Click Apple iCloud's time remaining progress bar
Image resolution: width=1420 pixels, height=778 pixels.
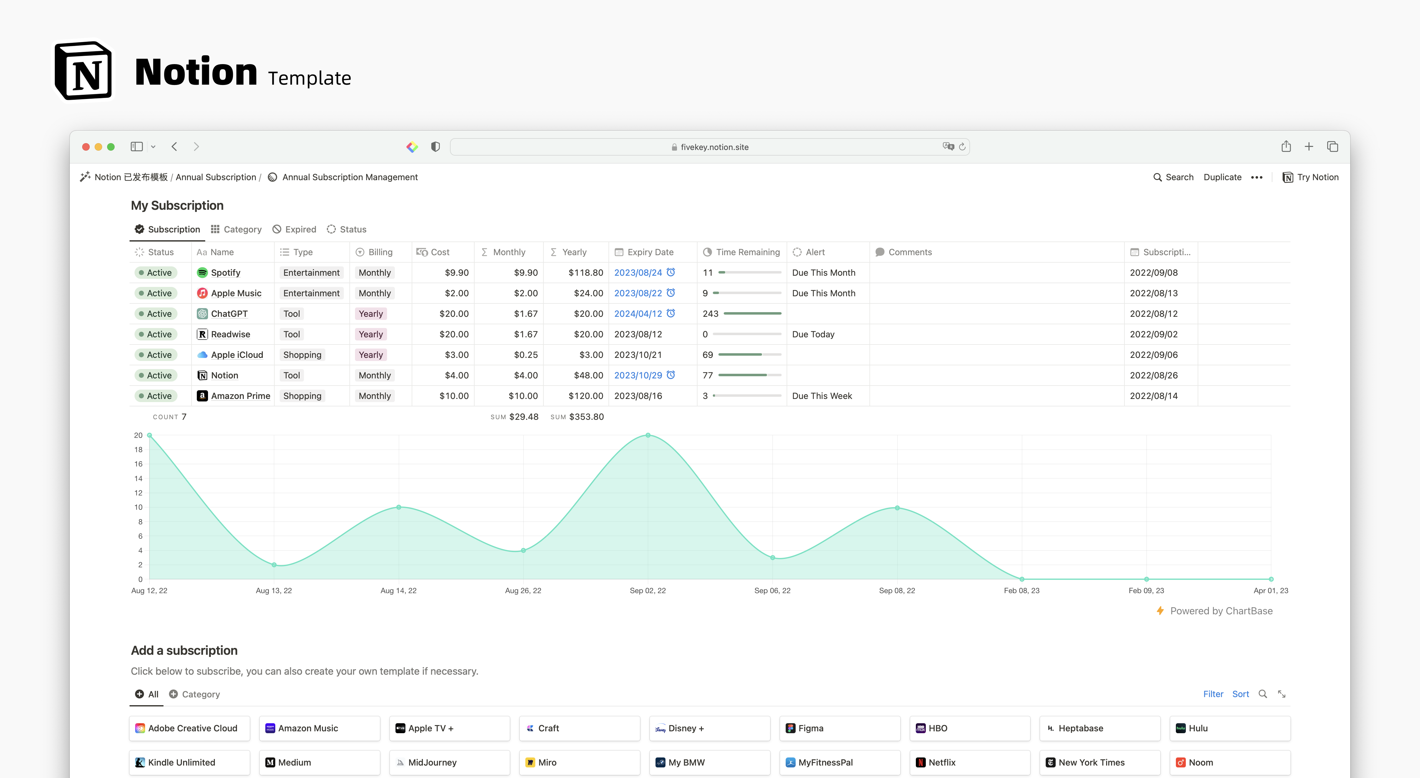(750, 355)
